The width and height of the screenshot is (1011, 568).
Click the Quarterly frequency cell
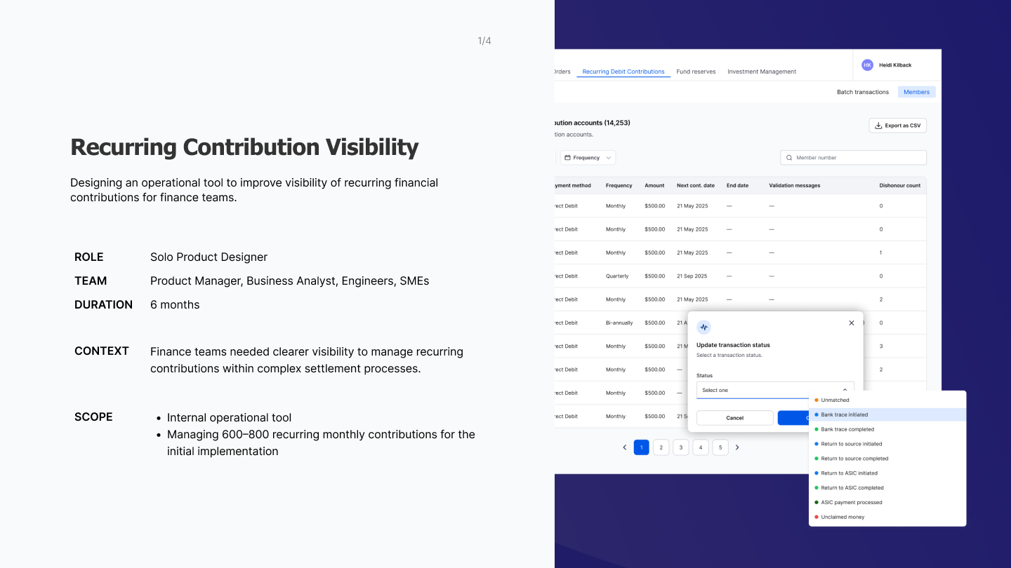[x=617, y=276]
